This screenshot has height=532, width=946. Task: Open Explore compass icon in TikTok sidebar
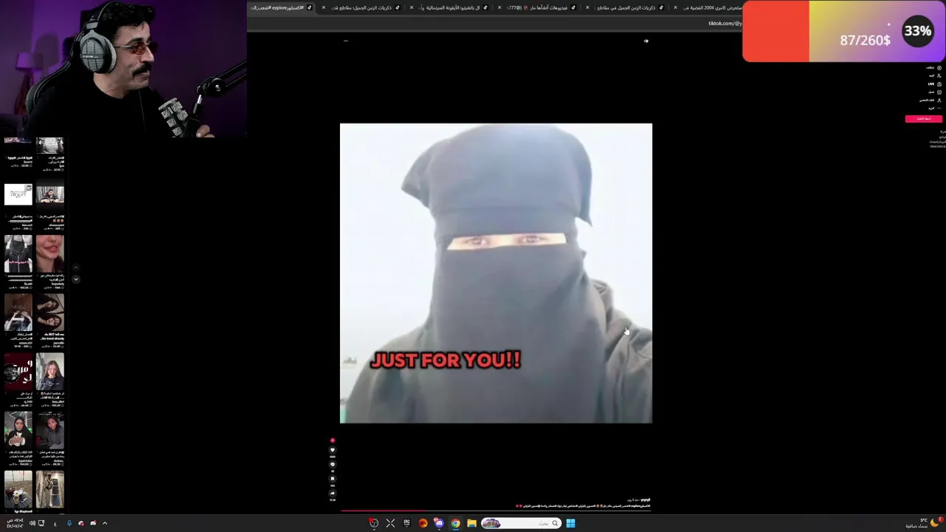(x=939, y=68)
